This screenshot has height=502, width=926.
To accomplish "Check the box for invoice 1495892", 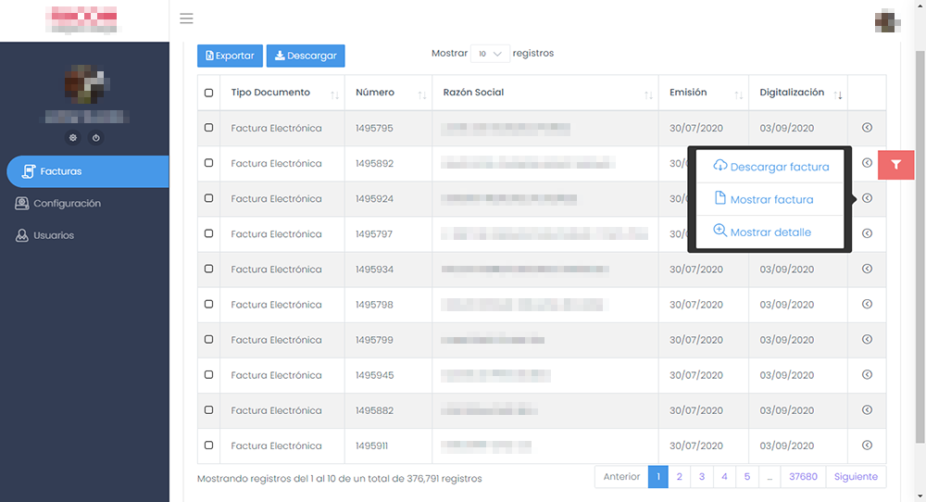I will (x=209, y=163).
